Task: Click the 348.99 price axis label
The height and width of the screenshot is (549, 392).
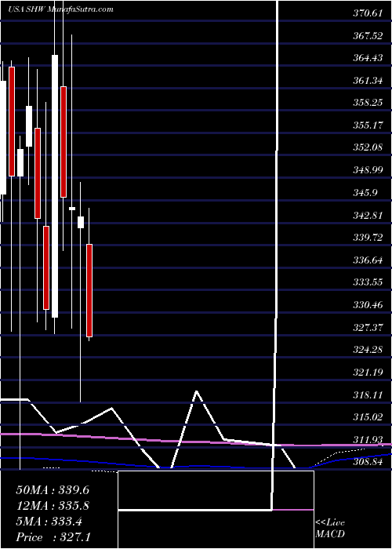Action: [x=368, y=170]
